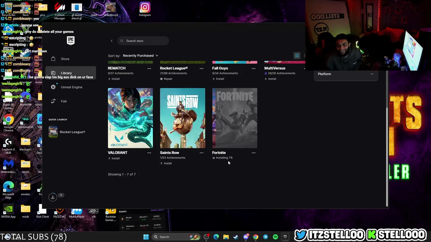Viewport: 431px width, 242px height.
Task: Click the taskbar Search box
Action: 175,237
